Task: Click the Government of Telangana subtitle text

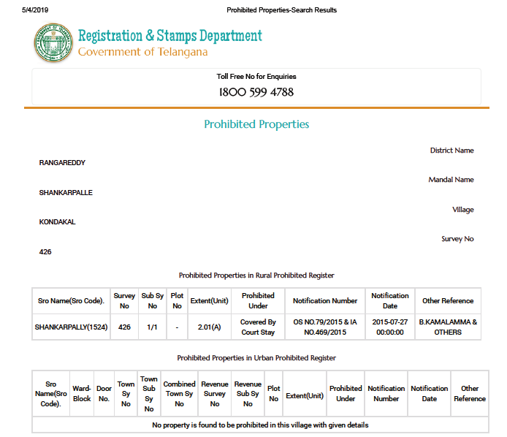Action: (142, 52)
